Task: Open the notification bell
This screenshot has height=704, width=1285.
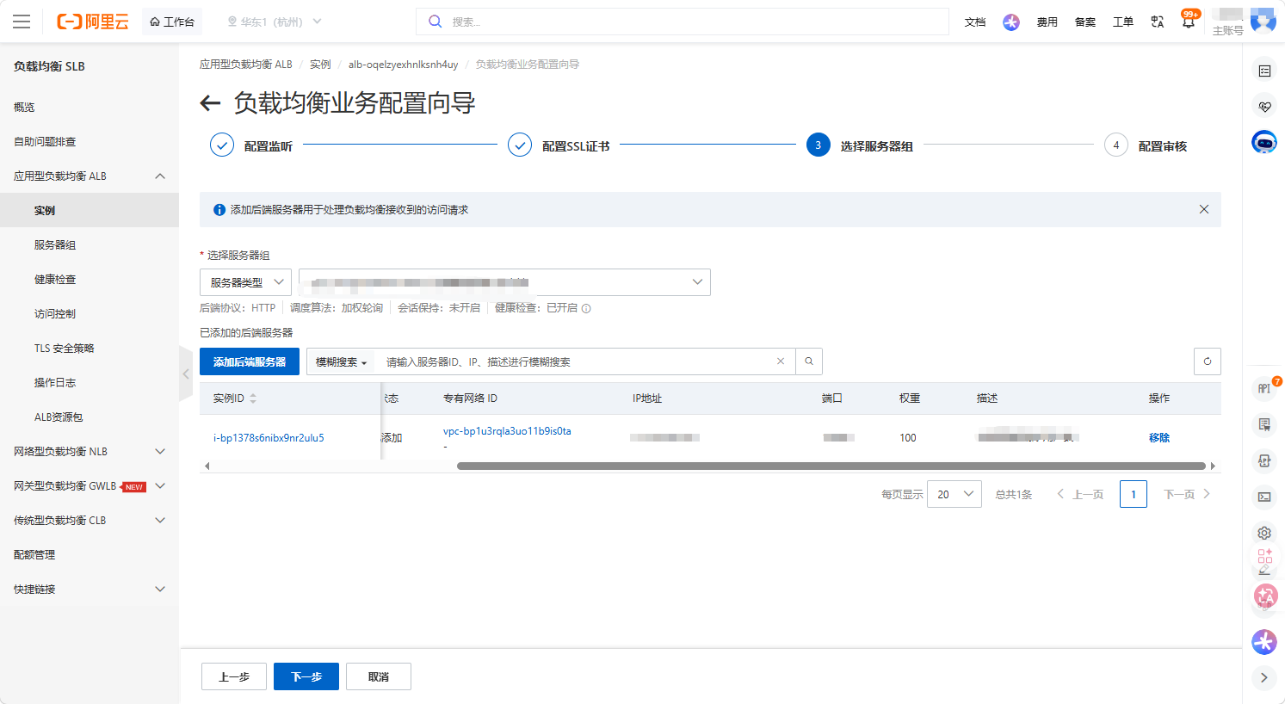Action: tap(1189, 22)
